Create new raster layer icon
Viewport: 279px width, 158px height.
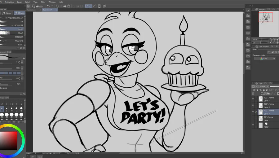pyautogui.click(x=262, y=94)
